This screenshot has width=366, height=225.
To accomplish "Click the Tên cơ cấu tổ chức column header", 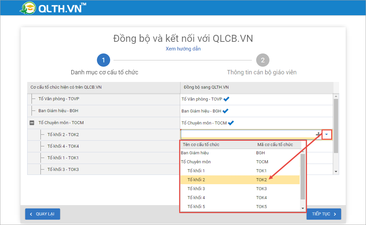I will [201, 145].
